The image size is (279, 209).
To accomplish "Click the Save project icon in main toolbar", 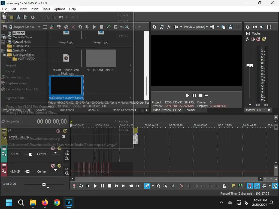I will pos(19,17).
